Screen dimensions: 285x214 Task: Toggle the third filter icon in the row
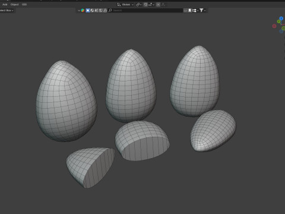tap(96, 10)
